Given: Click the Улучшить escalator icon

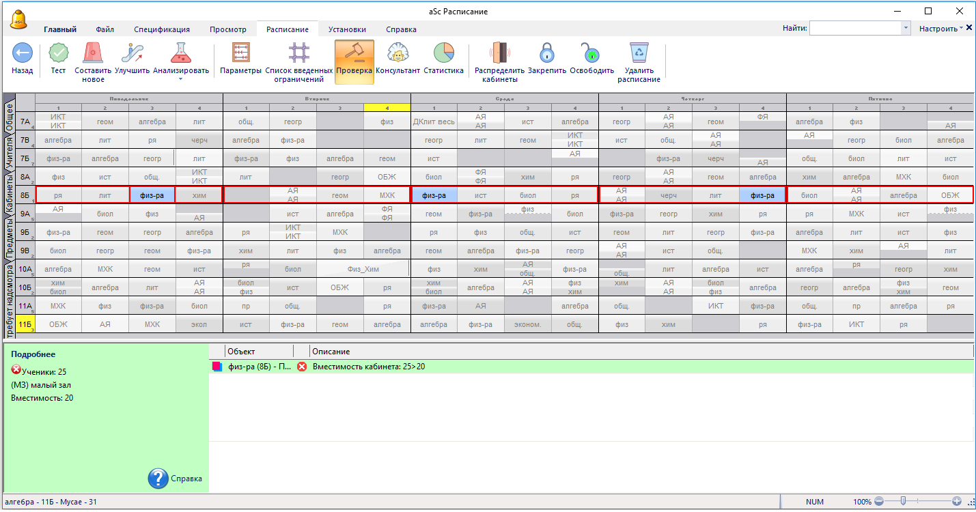Looking at the screenshot, I should (132, 53).
